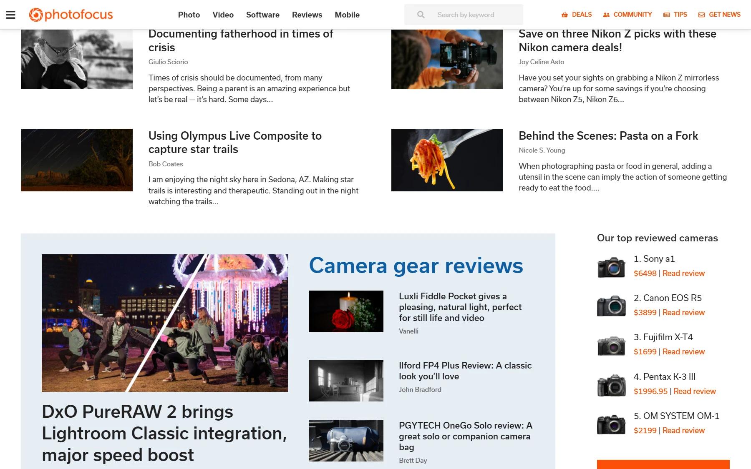
Task: View author John Bradford
Action: tap(420, 389)
